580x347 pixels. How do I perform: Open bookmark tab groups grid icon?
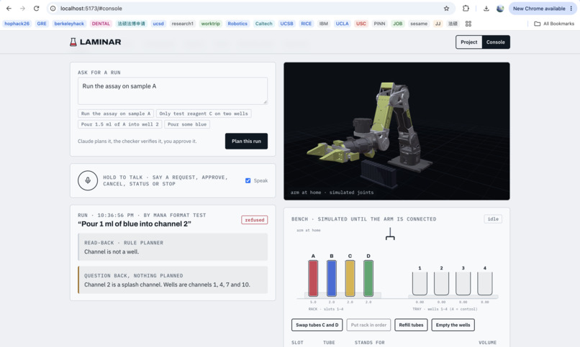coord(468,24)
